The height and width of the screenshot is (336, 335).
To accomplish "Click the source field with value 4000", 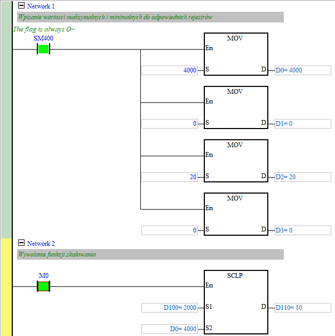I will pyautogui.click(x=170, y=70).
